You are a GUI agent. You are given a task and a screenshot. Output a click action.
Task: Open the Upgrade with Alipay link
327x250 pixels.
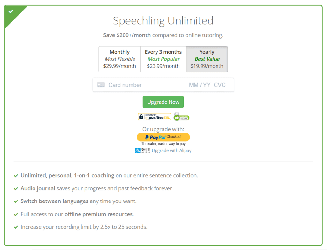pos(171,151)
